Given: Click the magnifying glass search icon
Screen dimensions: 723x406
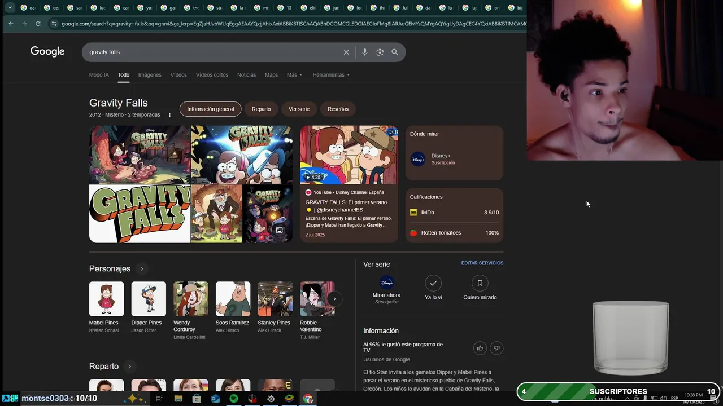Looking at the screenshot, I should coord(395,52).
